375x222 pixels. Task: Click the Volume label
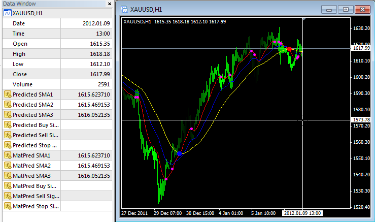(x=22, y=84)
